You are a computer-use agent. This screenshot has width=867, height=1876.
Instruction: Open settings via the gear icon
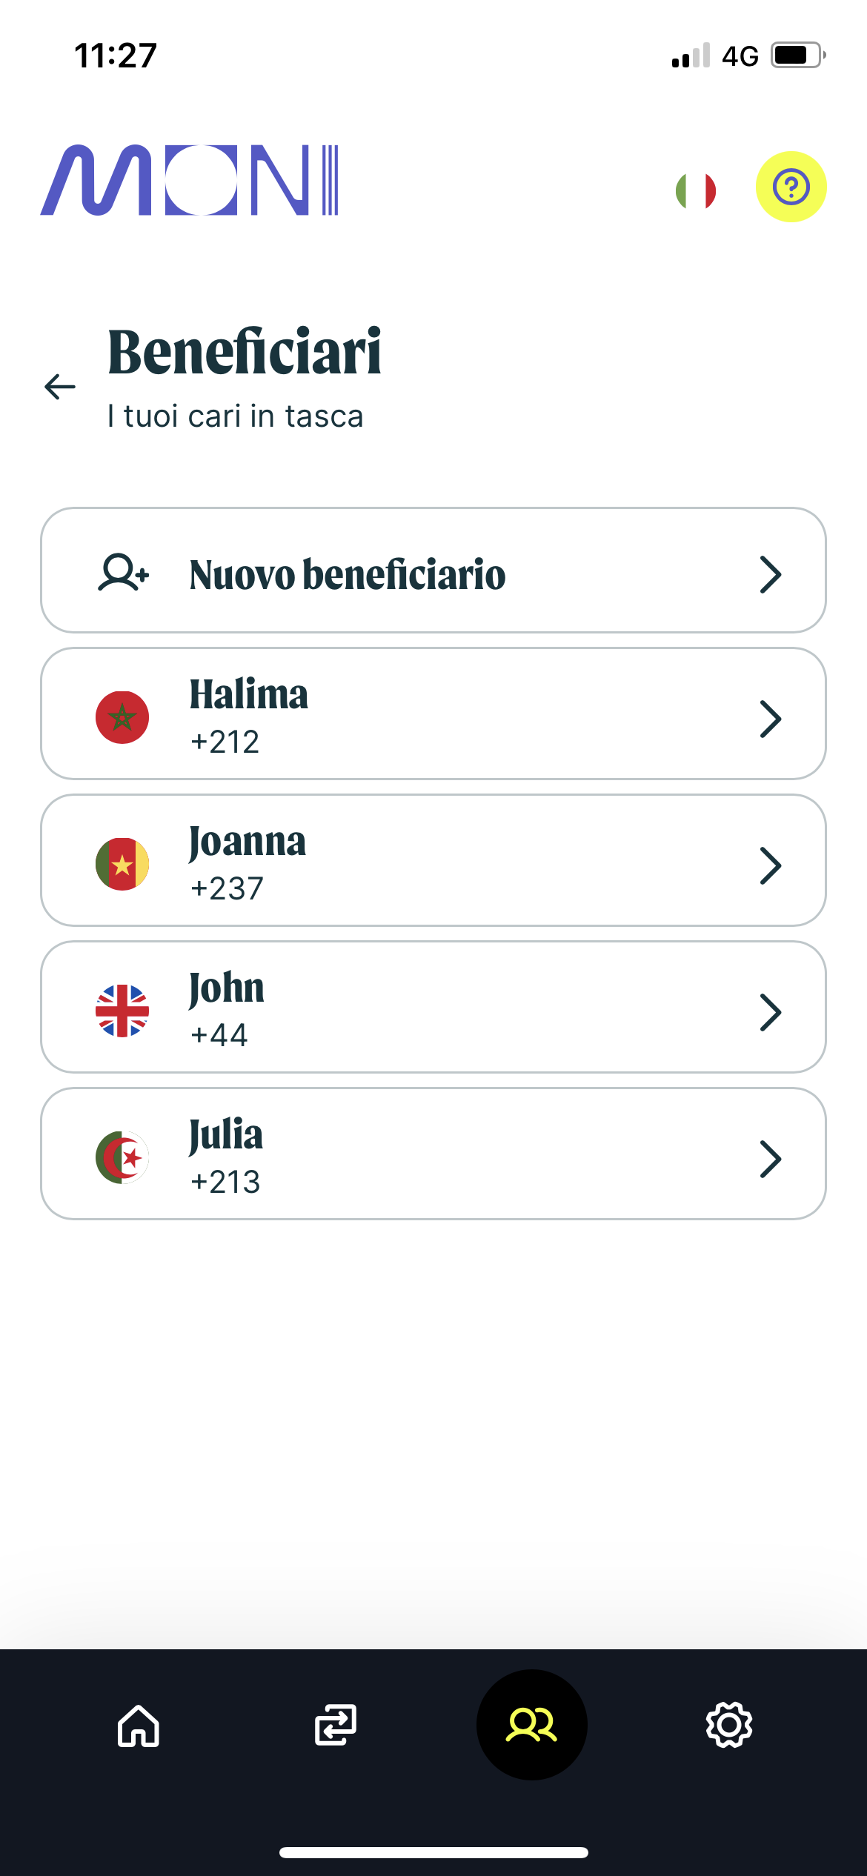click(729, 1725)
